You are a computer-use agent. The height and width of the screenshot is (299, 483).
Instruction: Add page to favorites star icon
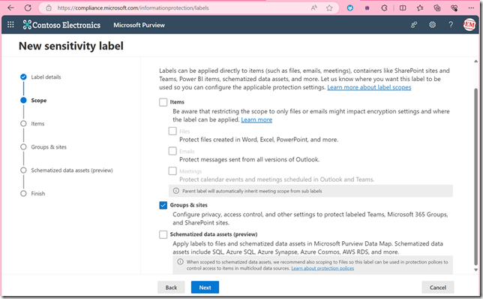point(329,8)
